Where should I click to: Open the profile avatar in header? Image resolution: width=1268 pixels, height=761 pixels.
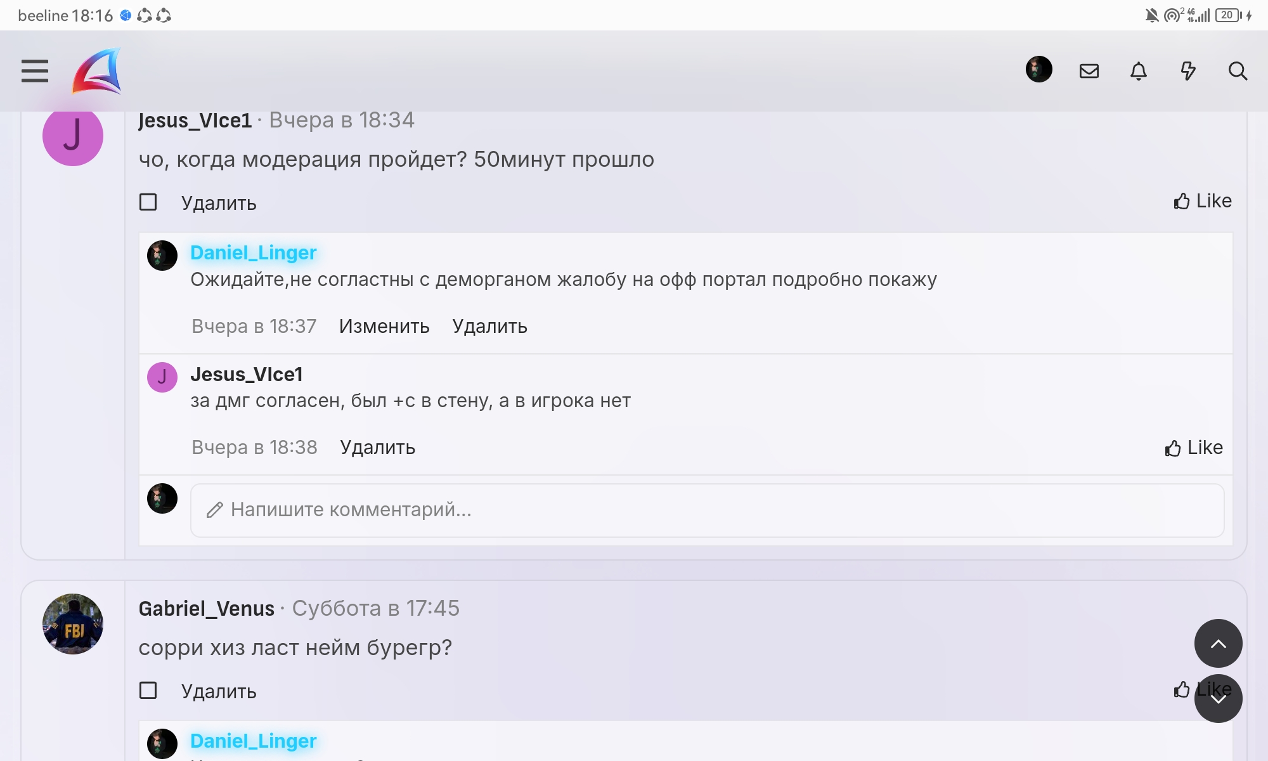[1038, 69]
